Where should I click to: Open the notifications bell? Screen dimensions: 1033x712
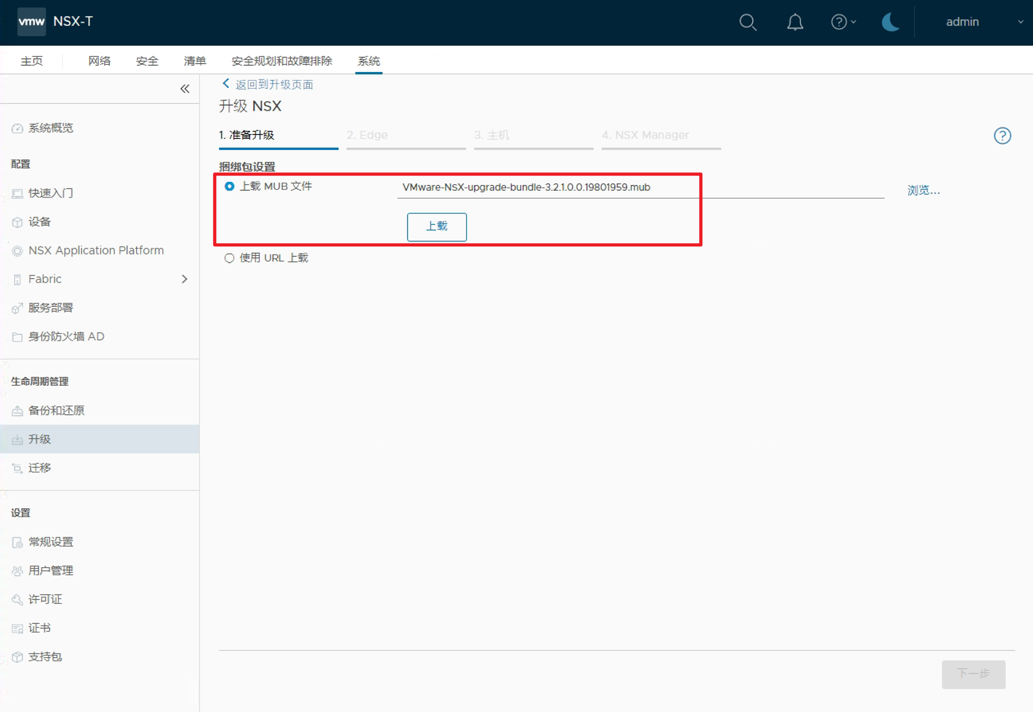click(x=794, y=22)
